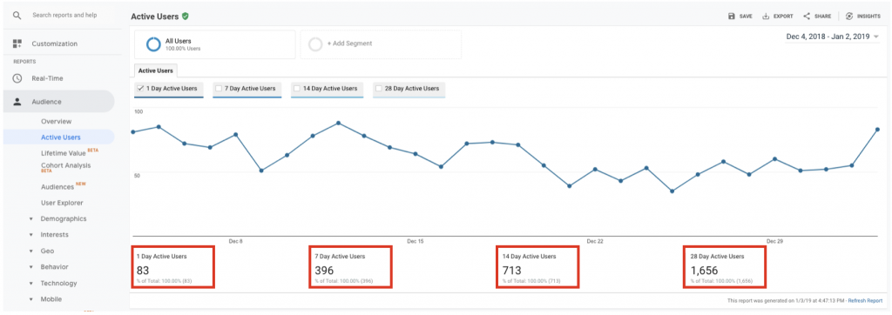
Task: Open the Audiences report
Action: point(57,186)
